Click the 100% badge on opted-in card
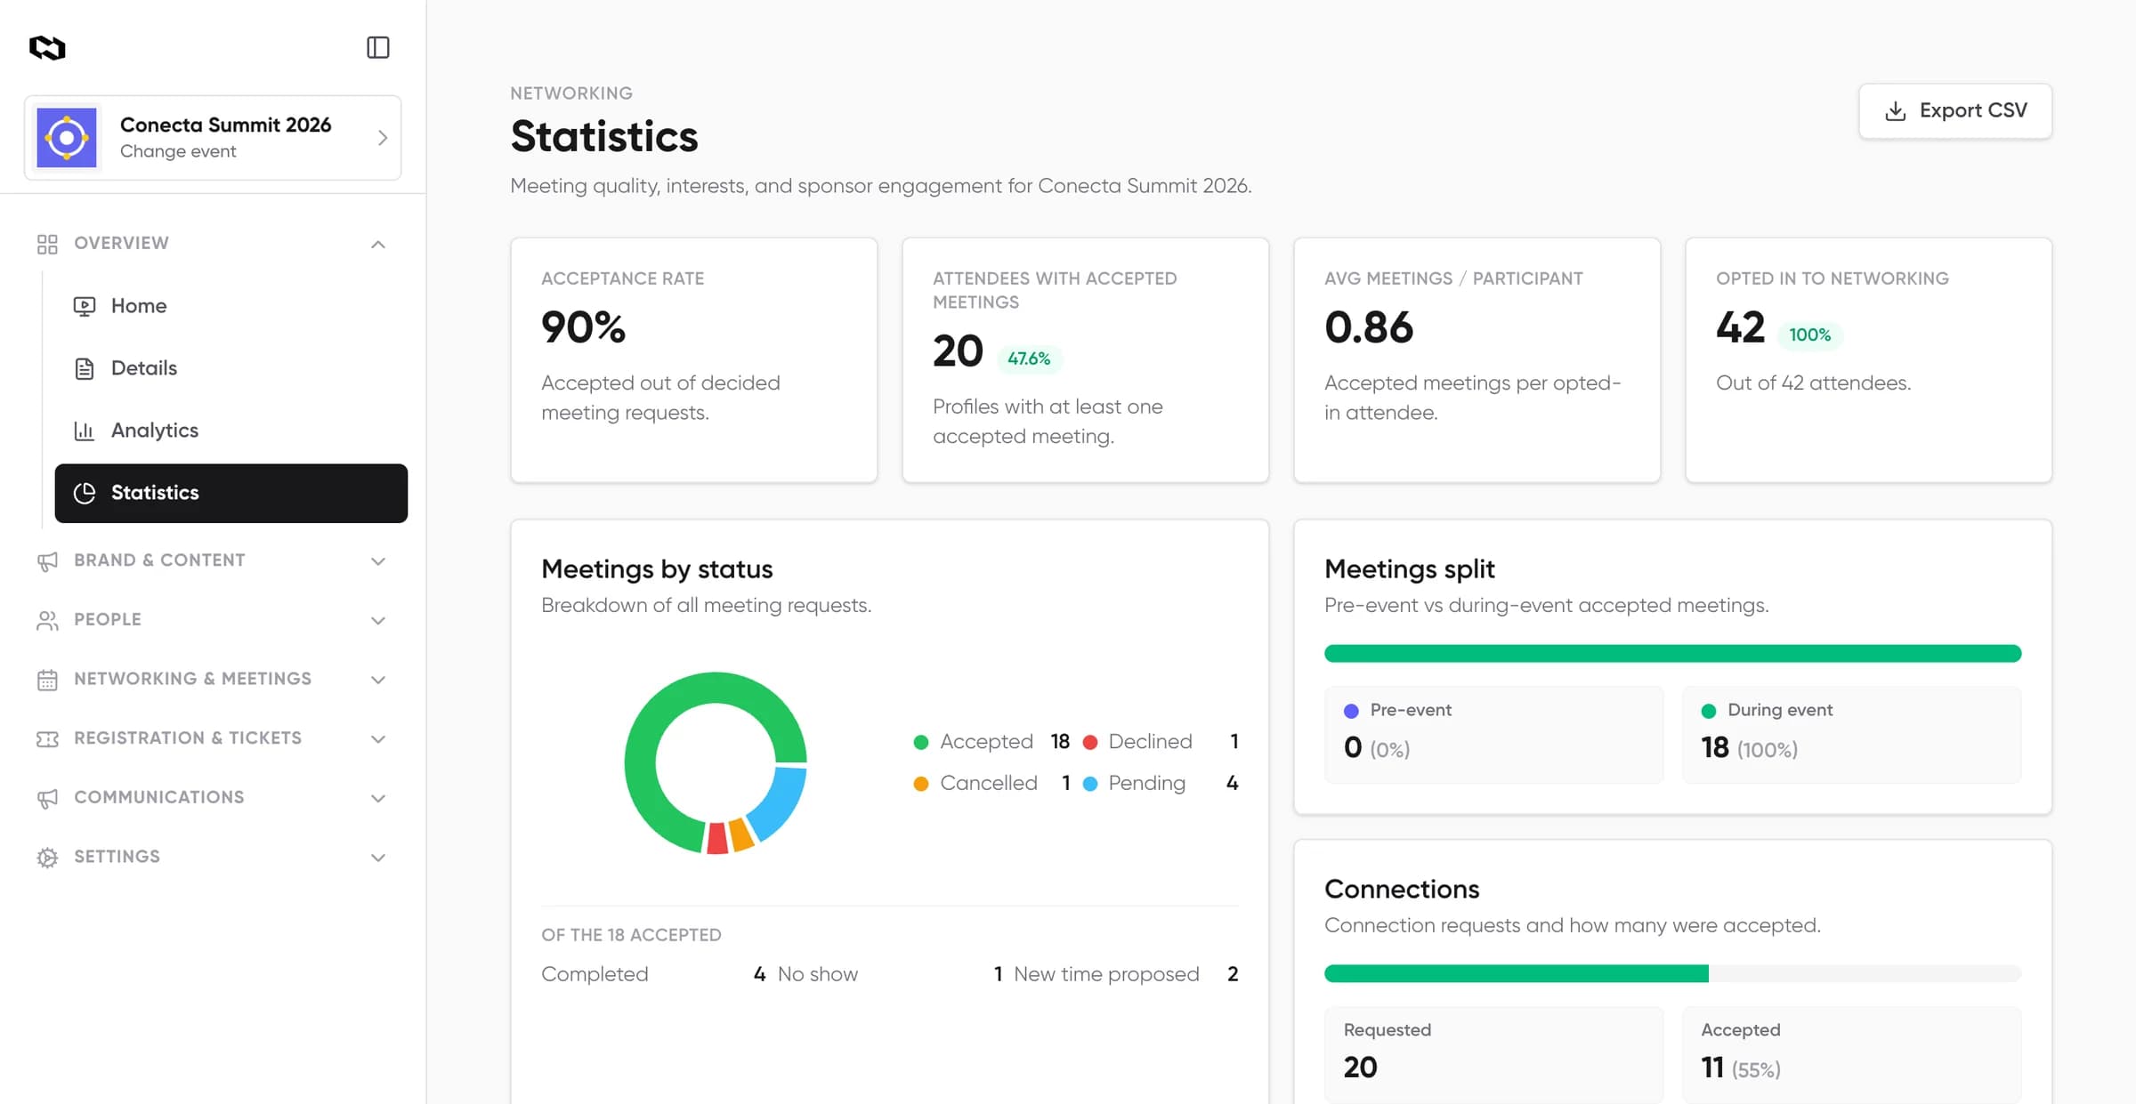Image resolution: width=2136 pixels, height=1104 pixels. (x=1810, y=335)
